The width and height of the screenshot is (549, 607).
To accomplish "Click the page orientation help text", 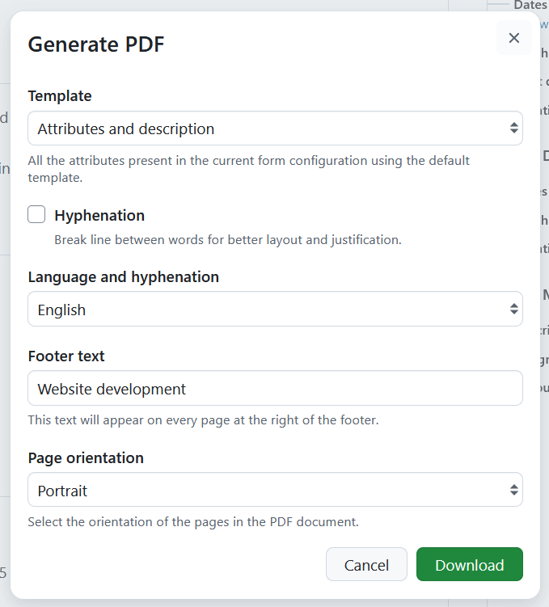I will [x=193, y=522].
